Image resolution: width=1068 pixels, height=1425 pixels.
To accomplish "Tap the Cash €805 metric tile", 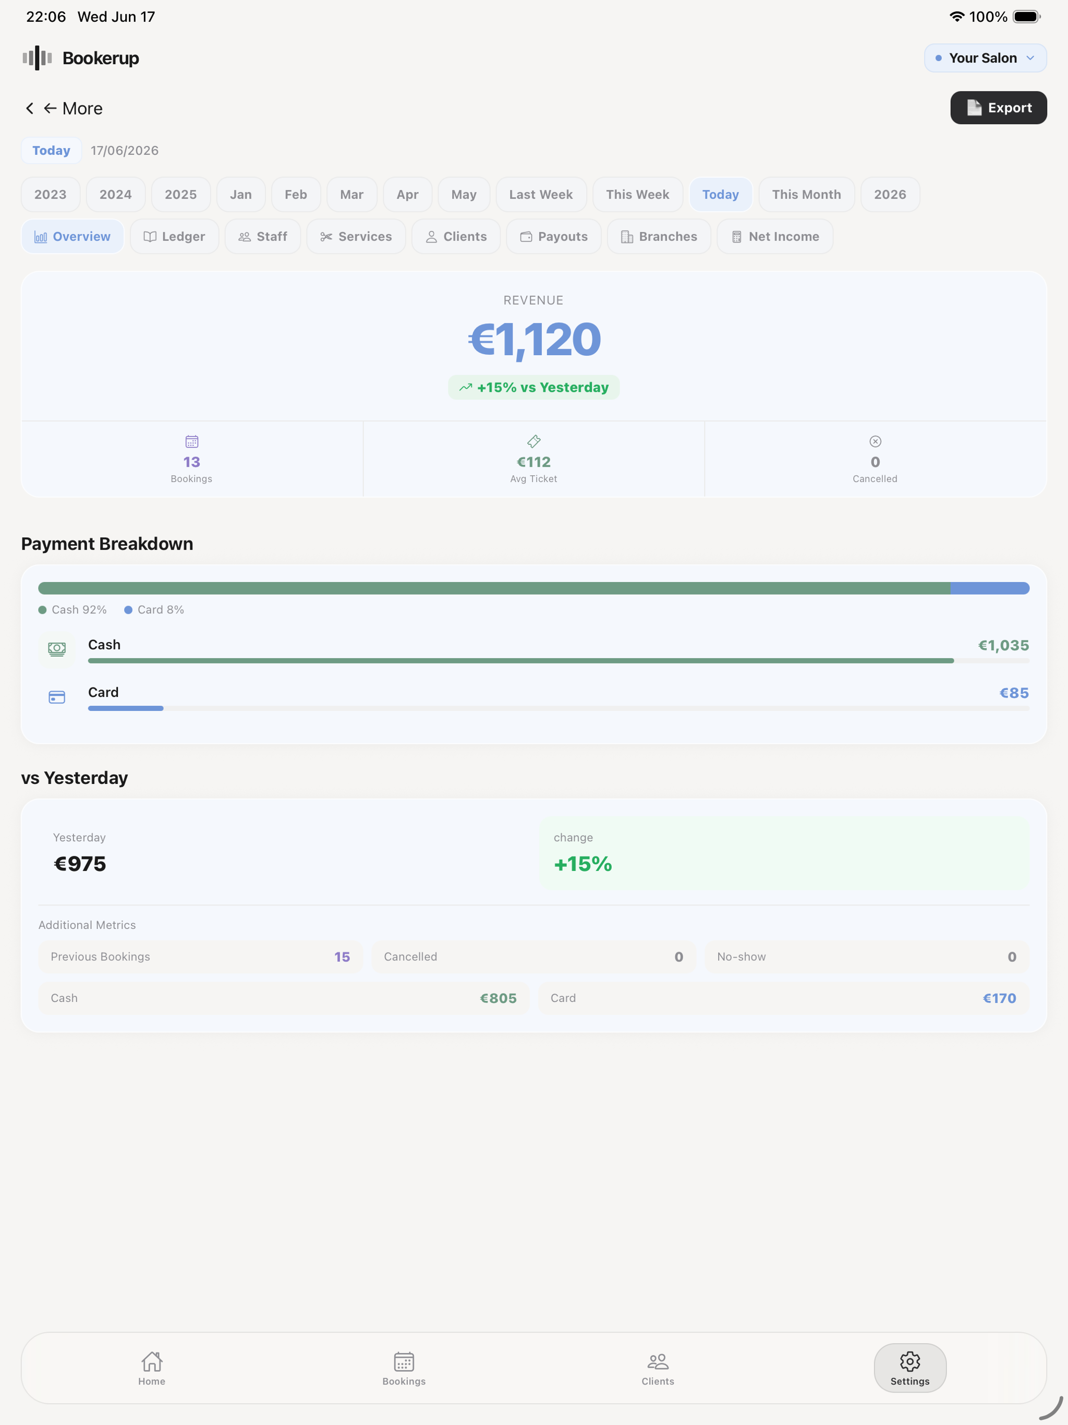I will pyautogui.click(x=283, y=998).
